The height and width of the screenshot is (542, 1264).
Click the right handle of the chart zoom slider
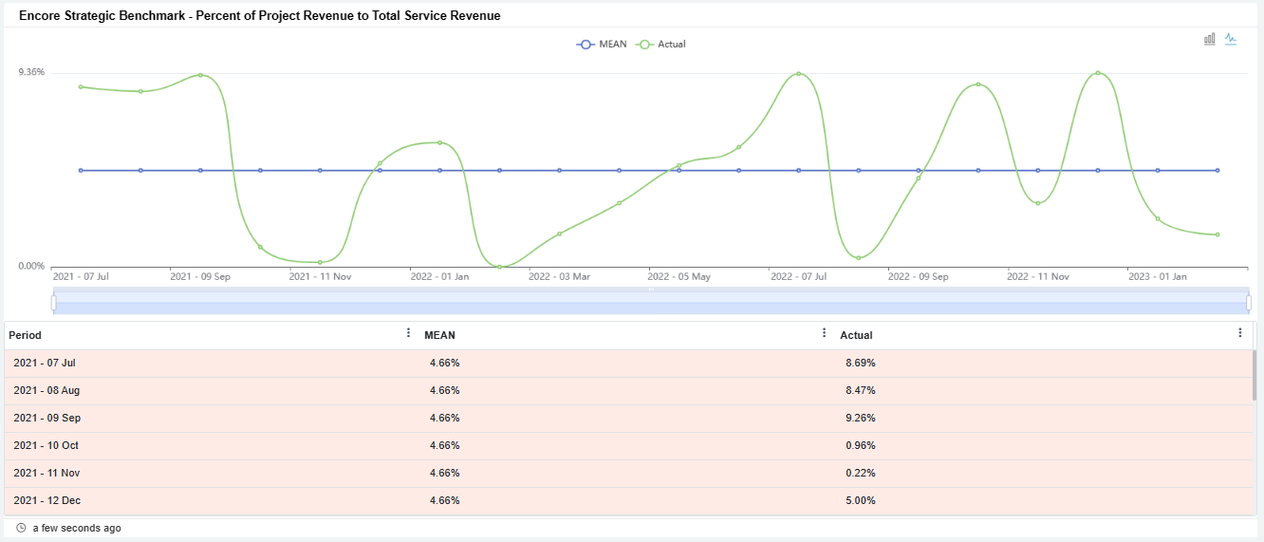[1248, 302]
